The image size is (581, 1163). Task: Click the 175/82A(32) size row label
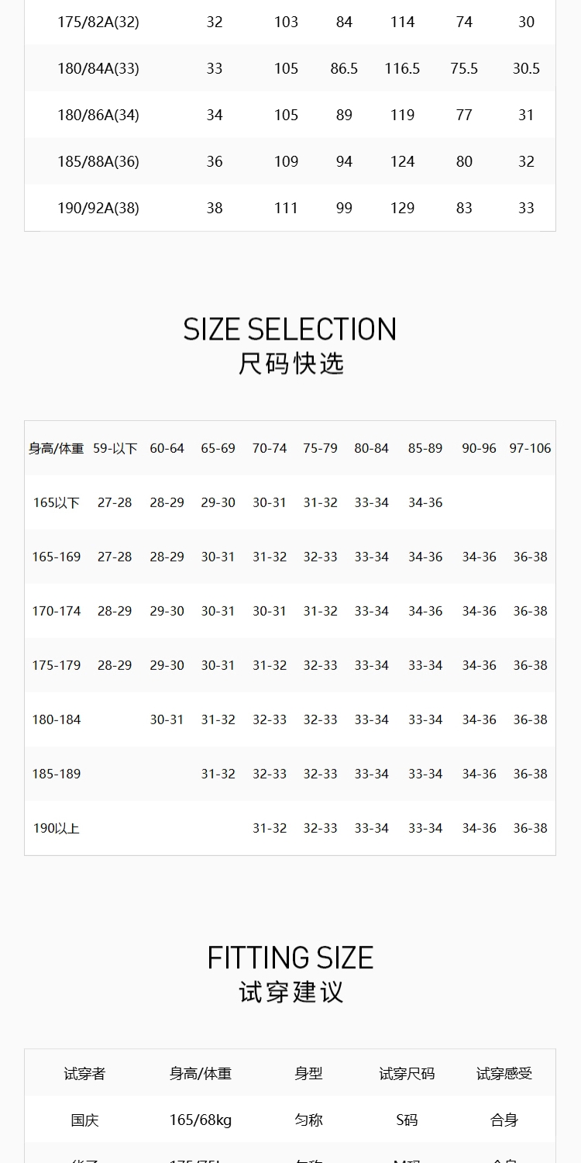click(x=98, y=22)
